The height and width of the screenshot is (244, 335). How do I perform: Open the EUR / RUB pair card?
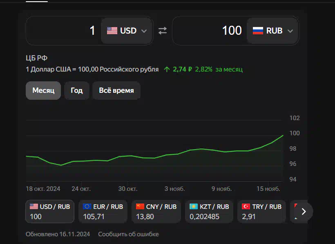pos(103,211)
